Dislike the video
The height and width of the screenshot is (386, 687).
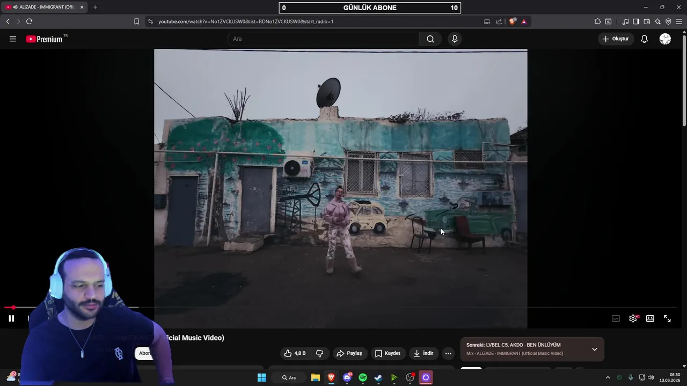[x=319, y=353]
